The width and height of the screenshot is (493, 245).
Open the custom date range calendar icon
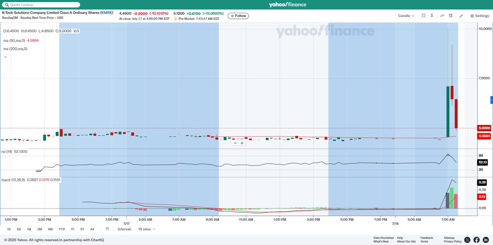[x=107, y=229]
